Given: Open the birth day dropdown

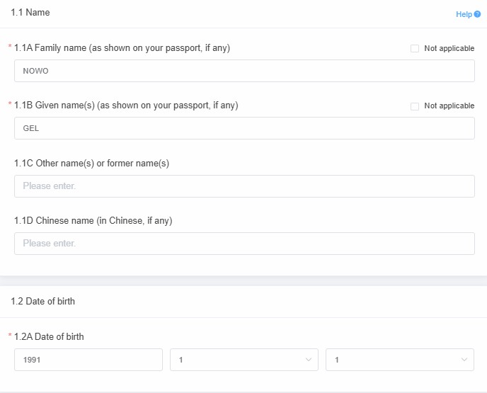Looking at the screenshot, I should point(399,360).
